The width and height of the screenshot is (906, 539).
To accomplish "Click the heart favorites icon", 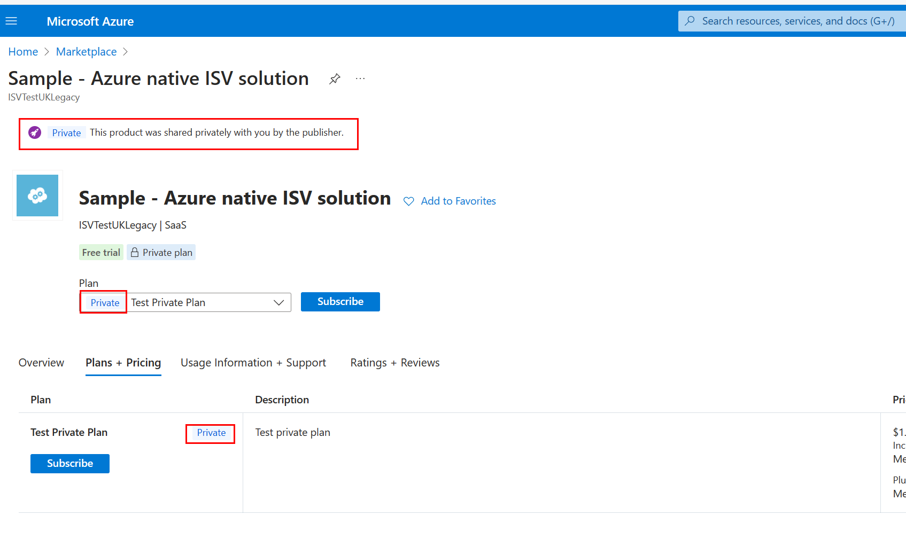I will click(408, 201).
